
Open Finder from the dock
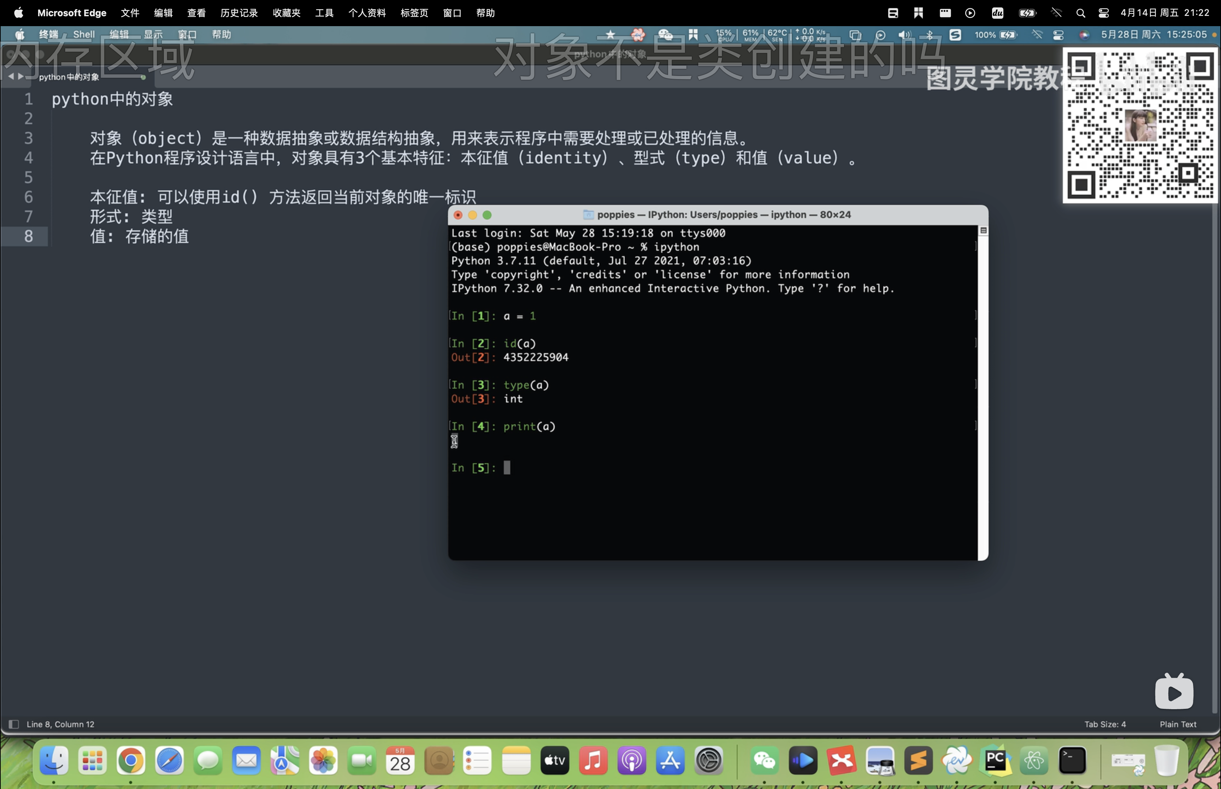coord(54,760)
